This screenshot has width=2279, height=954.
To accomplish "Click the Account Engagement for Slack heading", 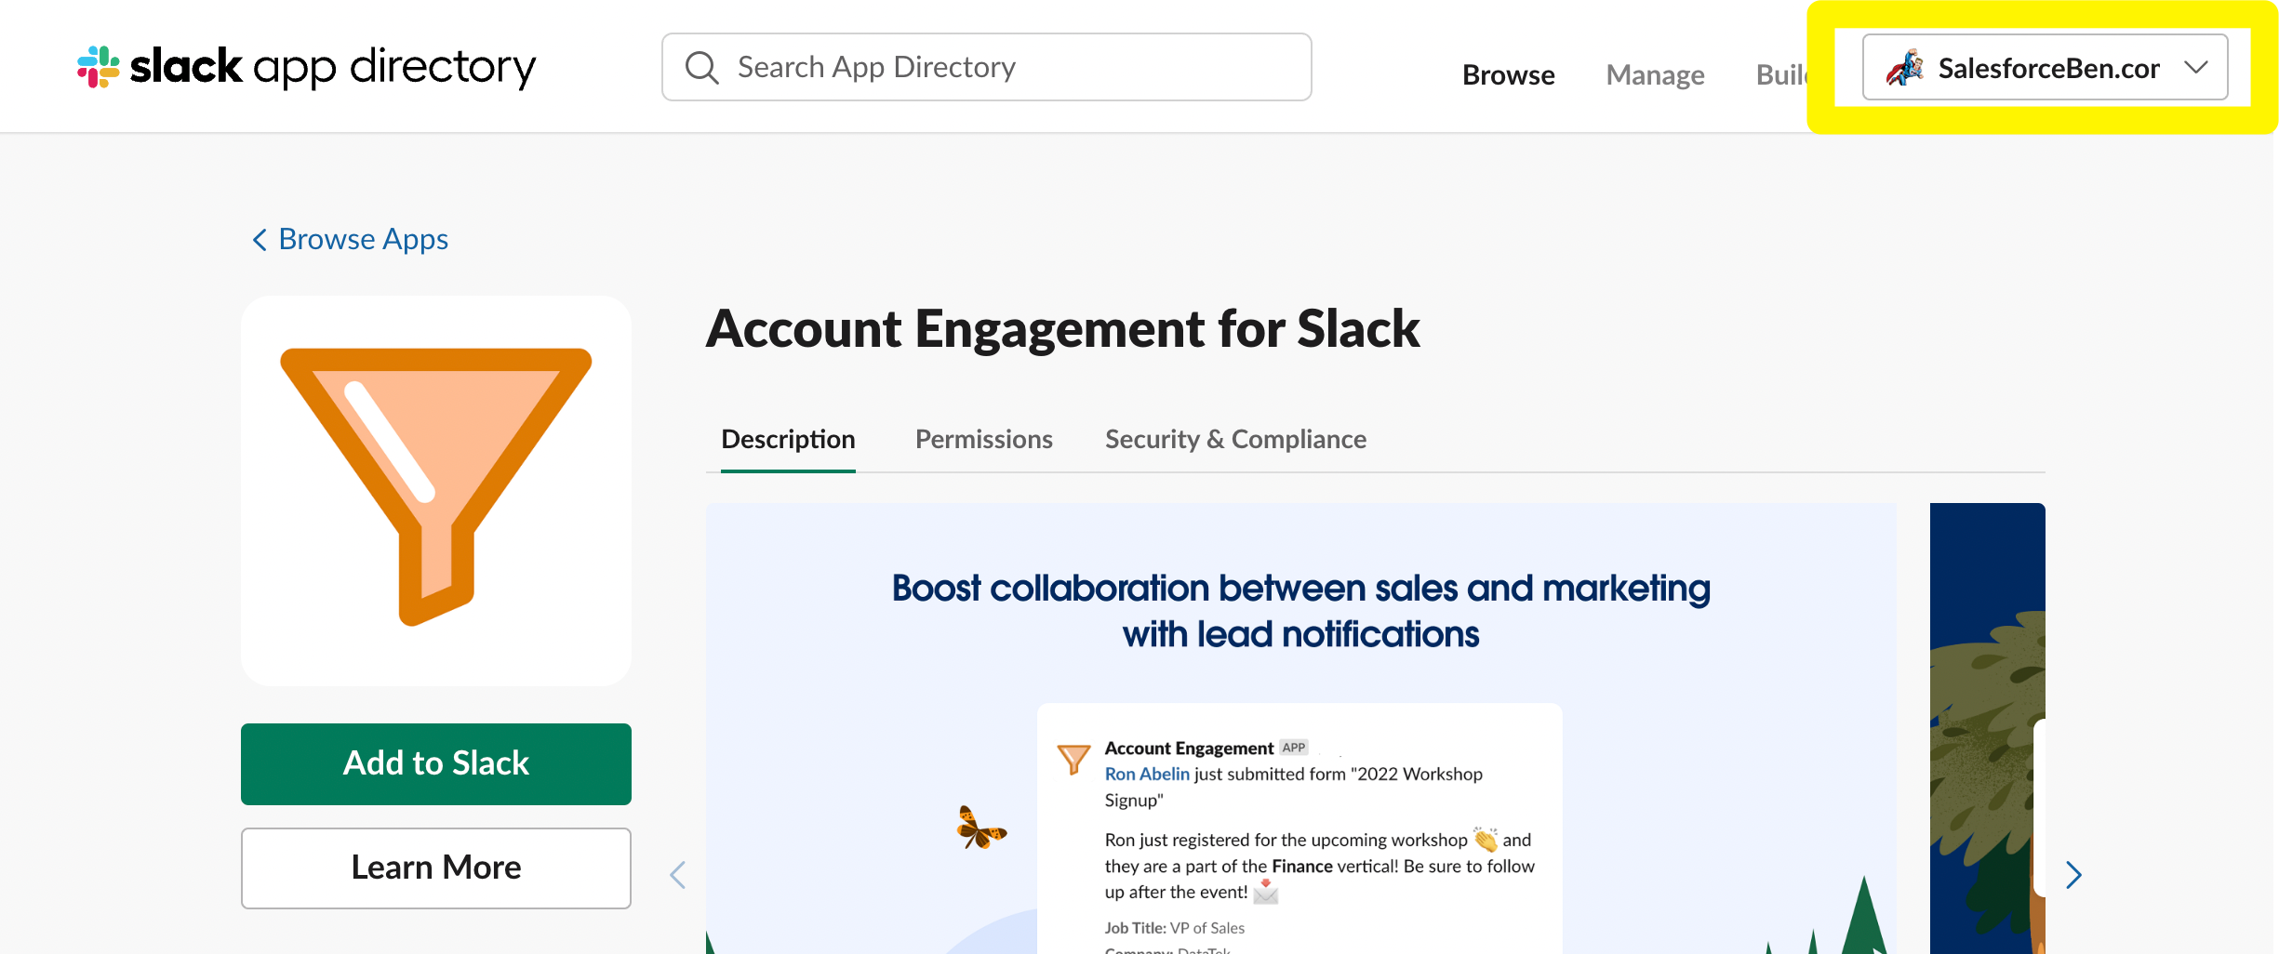I will (x=1063, y=328).
